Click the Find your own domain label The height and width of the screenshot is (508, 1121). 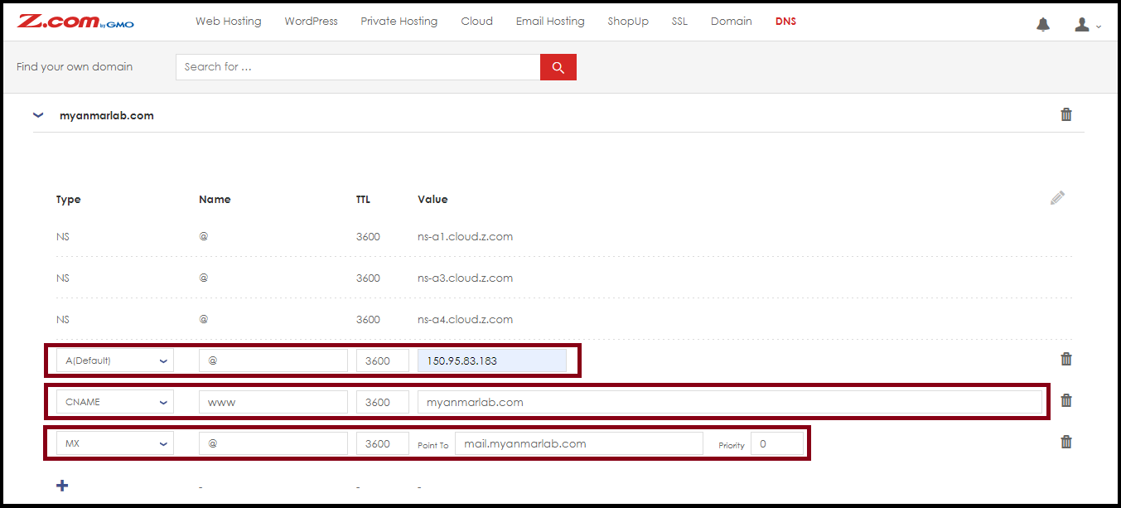(x=75, y=67)
